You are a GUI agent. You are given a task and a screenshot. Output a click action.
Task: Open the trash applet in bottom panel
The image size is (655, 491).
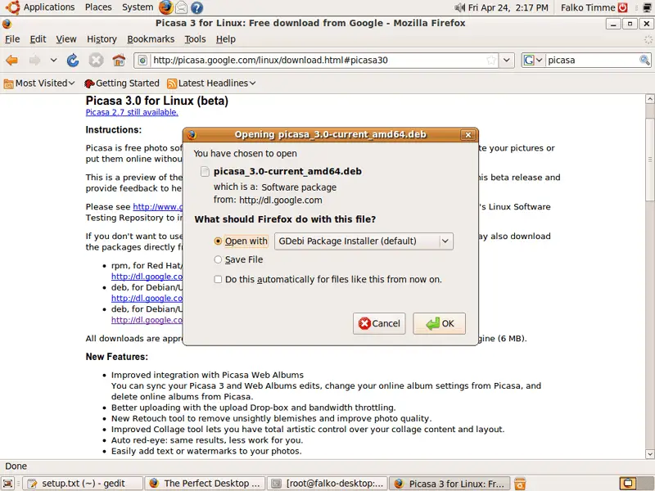[x=520, y=484]
